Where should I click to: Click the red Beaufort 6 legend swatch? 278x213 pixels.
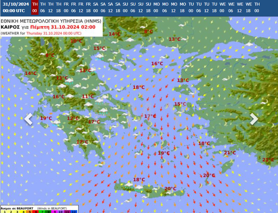click(x=36, y=212)
